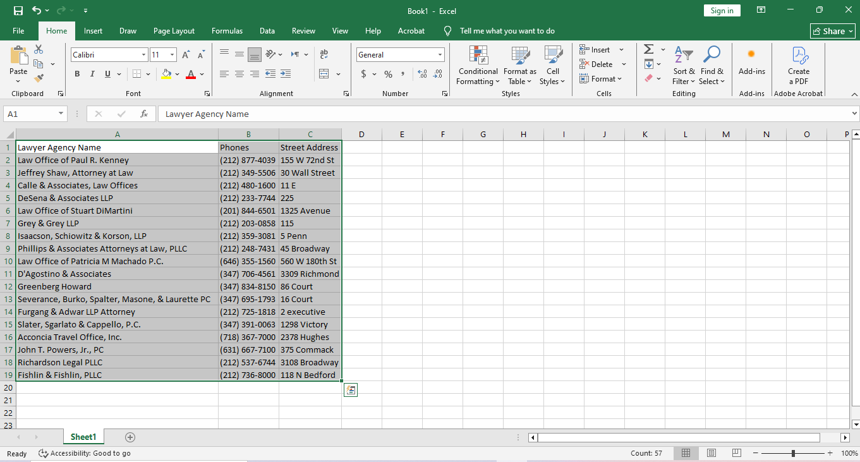Expand the General number format dropdown

tap(440, 55)
